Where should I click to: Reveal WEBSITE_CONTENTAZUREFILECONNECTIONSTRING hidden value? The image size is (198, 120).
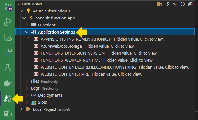115,67
